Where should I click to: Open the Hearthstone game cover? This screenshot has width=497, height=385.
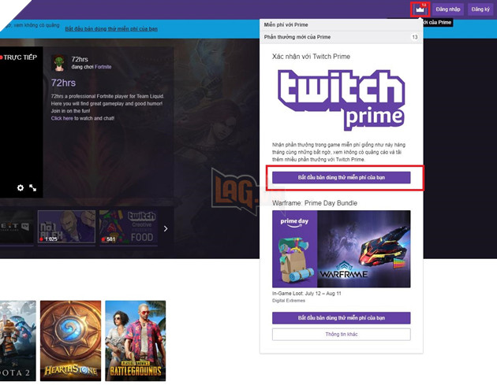pyautogui.click(x=70, y=340)
